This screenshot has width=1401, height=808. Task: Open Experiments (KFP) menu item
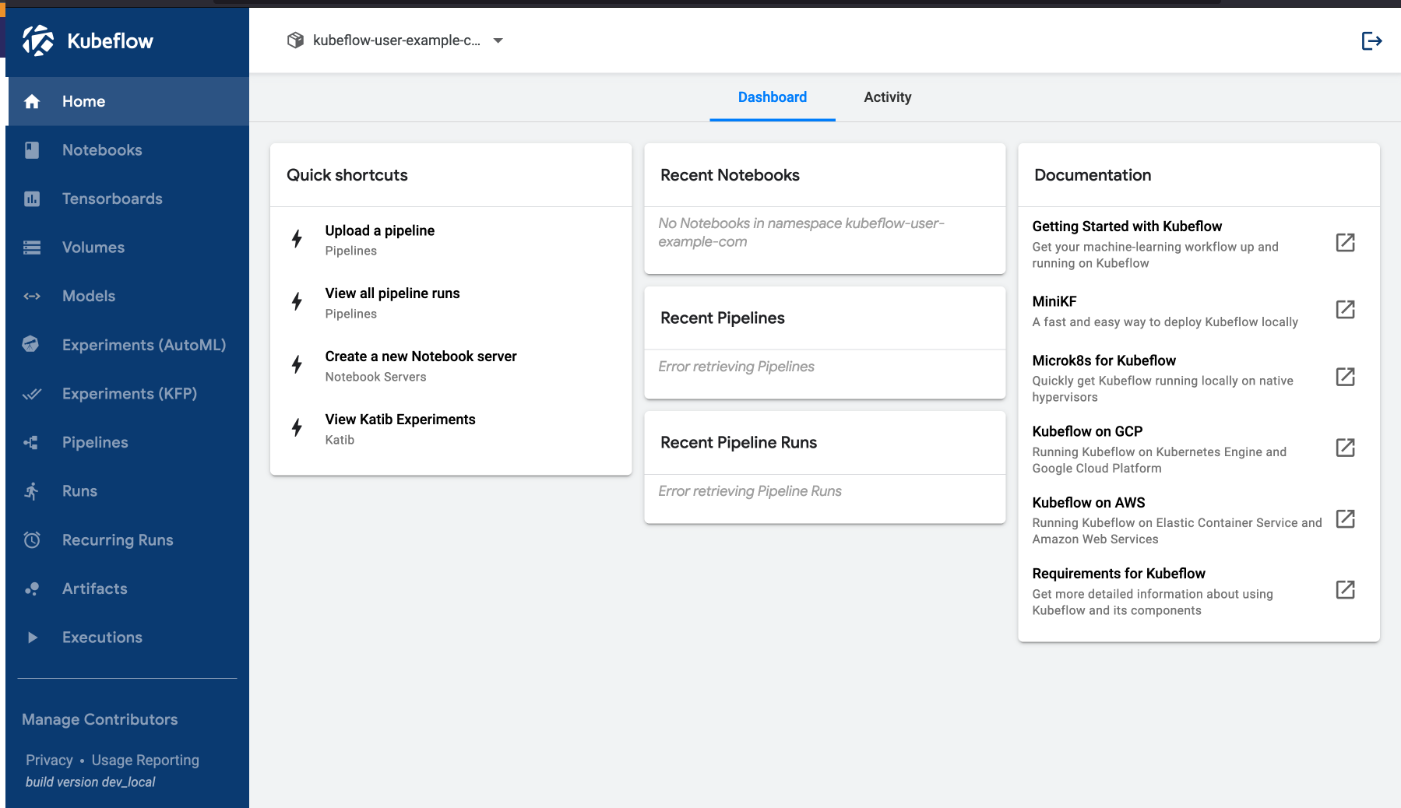pyautogui.click(x=128, y=394)
